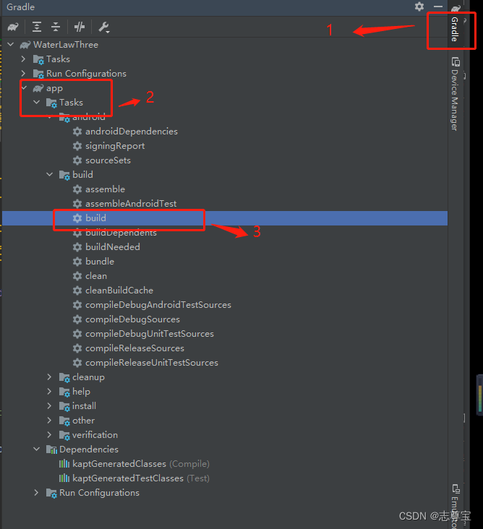Select the assembleAndroidTest task
This screenshot has width=483, height=529.
[131, 204]
